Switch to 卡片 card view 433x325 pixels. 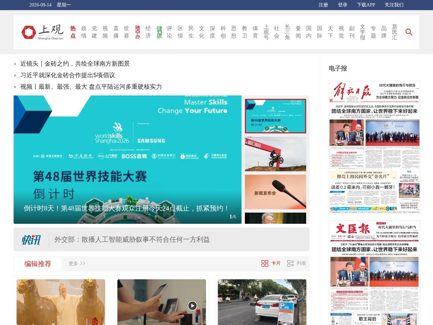coord(271,263)
